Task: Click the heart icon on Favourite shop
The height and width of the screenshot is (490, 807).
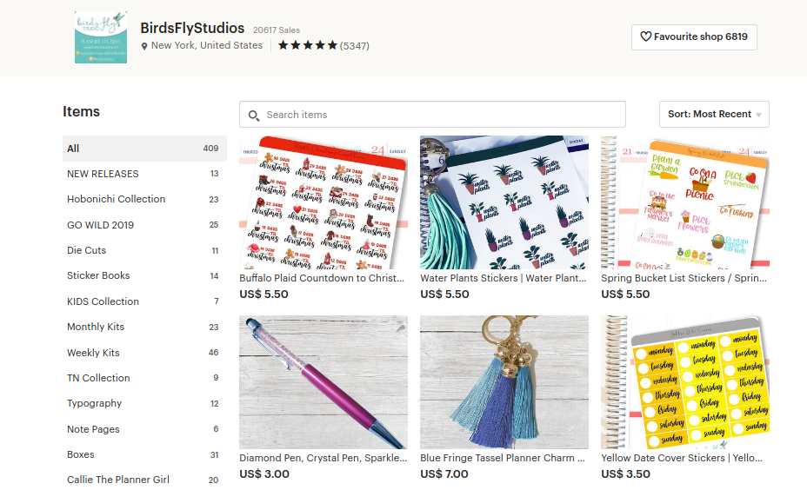Action: pyautogui.click(x=645, y=36)
